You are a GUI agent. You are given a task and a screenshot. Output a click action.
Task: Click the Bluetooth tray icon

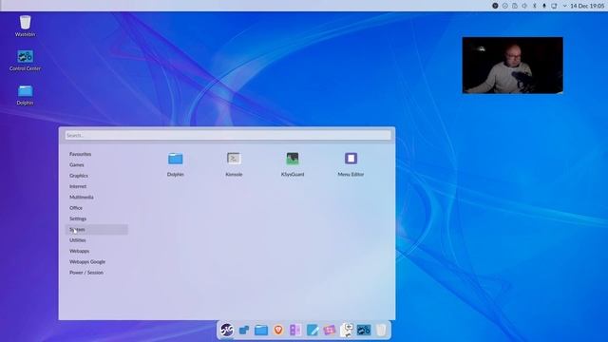534,6
